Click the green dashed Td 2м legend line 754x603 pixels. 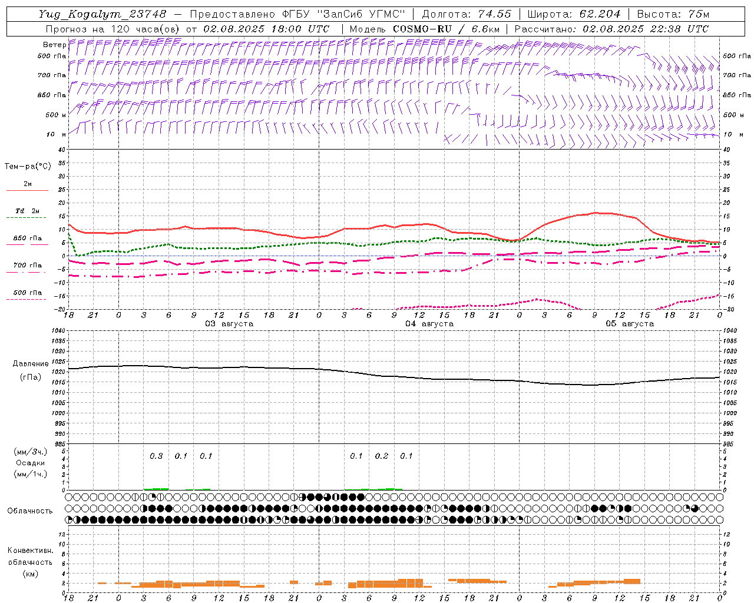26,218
